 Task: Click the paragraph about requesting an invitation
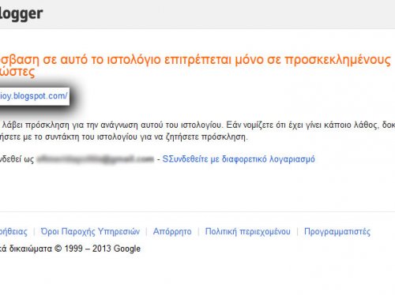click(x=197, y=131)
